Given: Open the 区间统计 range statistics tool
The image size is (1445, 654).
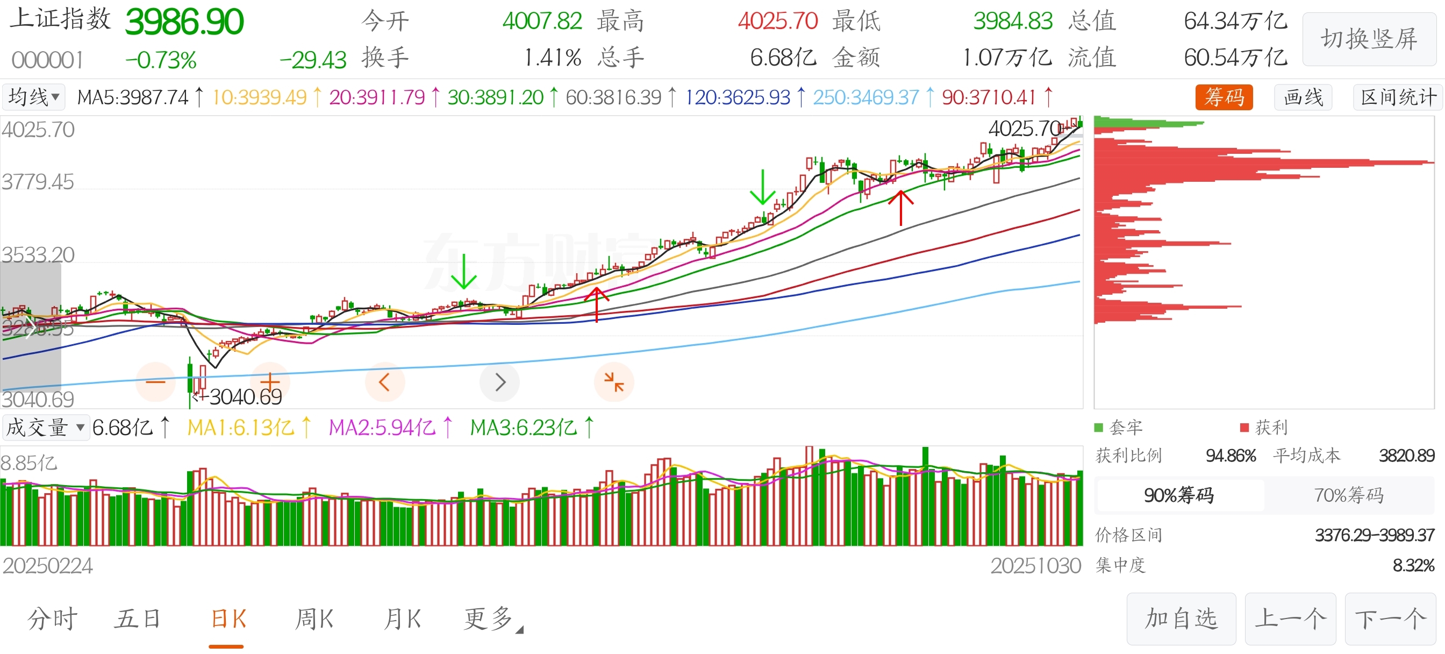Looking at the screenshot, I should (x=1398, y=97).
